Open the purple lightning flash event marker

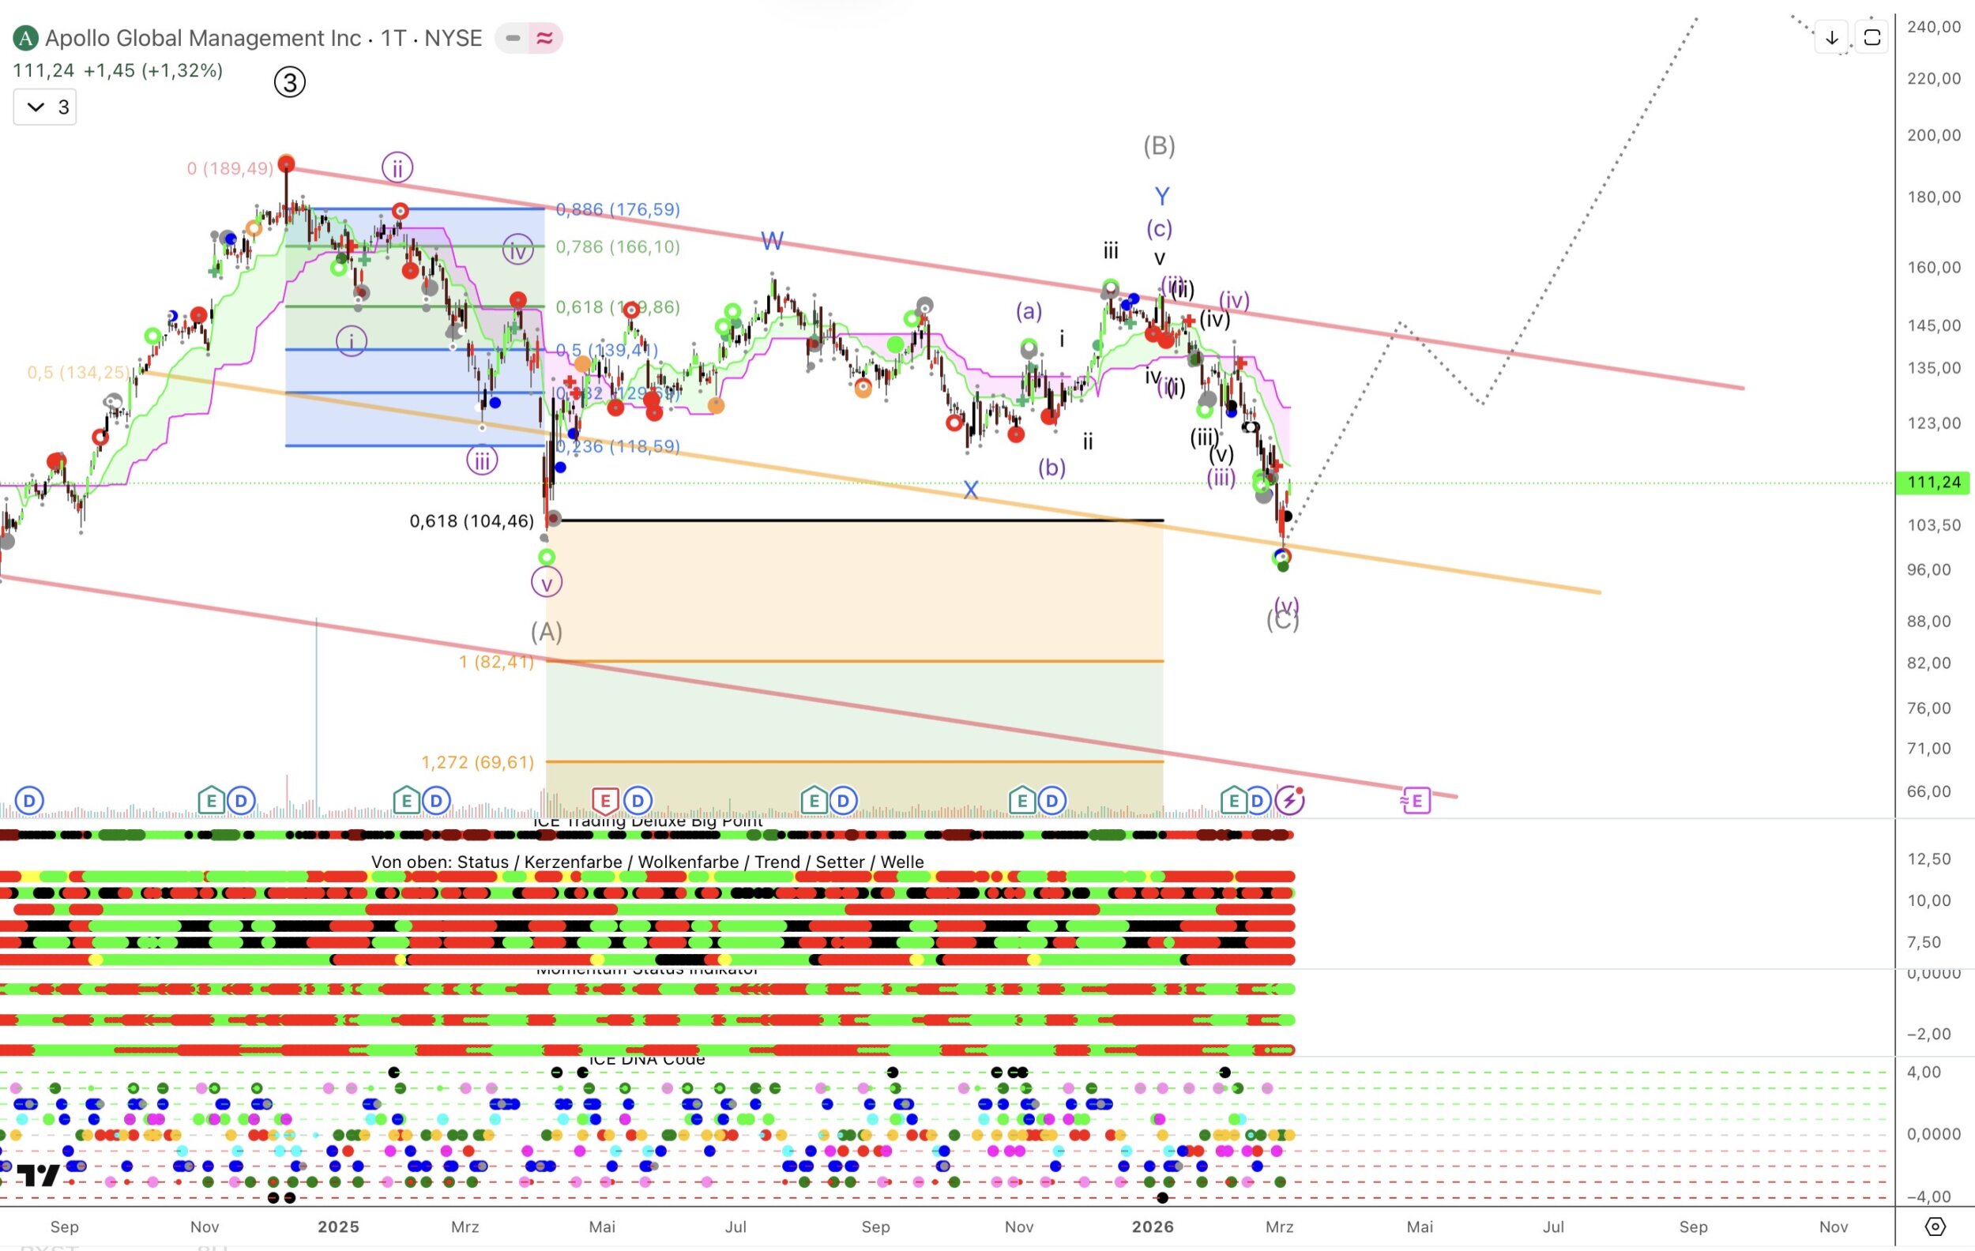(x=1289, y=799)
